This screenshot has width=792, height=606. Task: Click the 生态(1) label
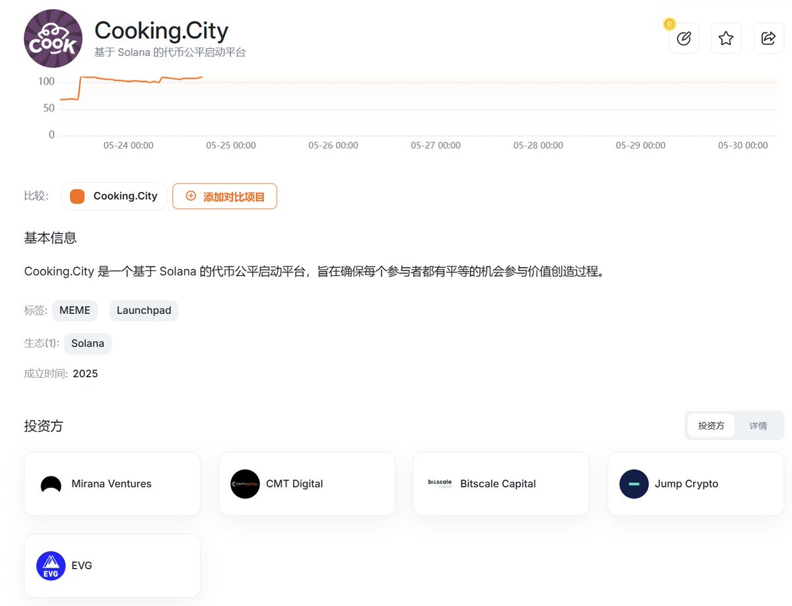(x=42, y=344)
